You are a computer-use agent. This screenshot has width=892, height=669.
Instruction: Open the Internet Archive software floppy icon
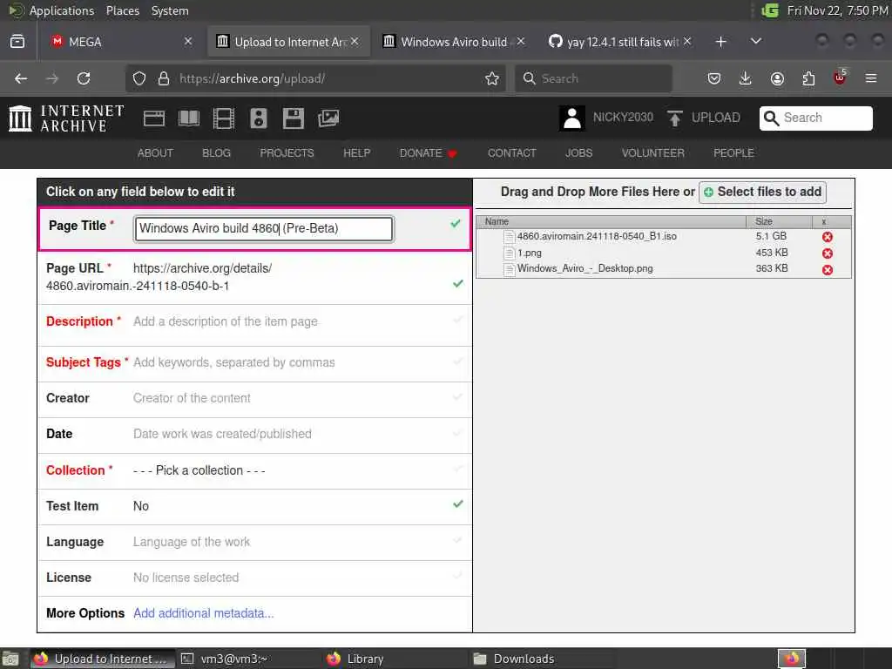click(x=293, y=118)
